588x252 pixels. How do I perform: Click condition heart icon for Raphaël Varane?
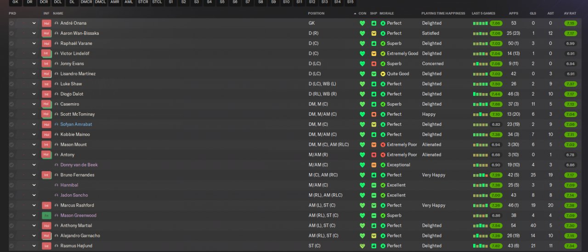click(362, 44)
